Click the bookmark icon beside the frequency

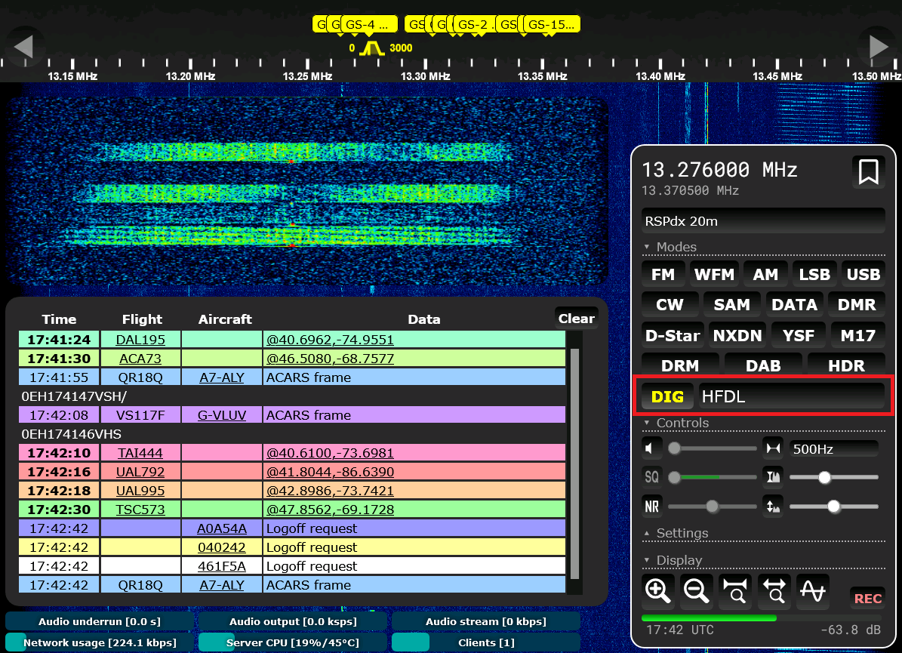pos(868,173)
